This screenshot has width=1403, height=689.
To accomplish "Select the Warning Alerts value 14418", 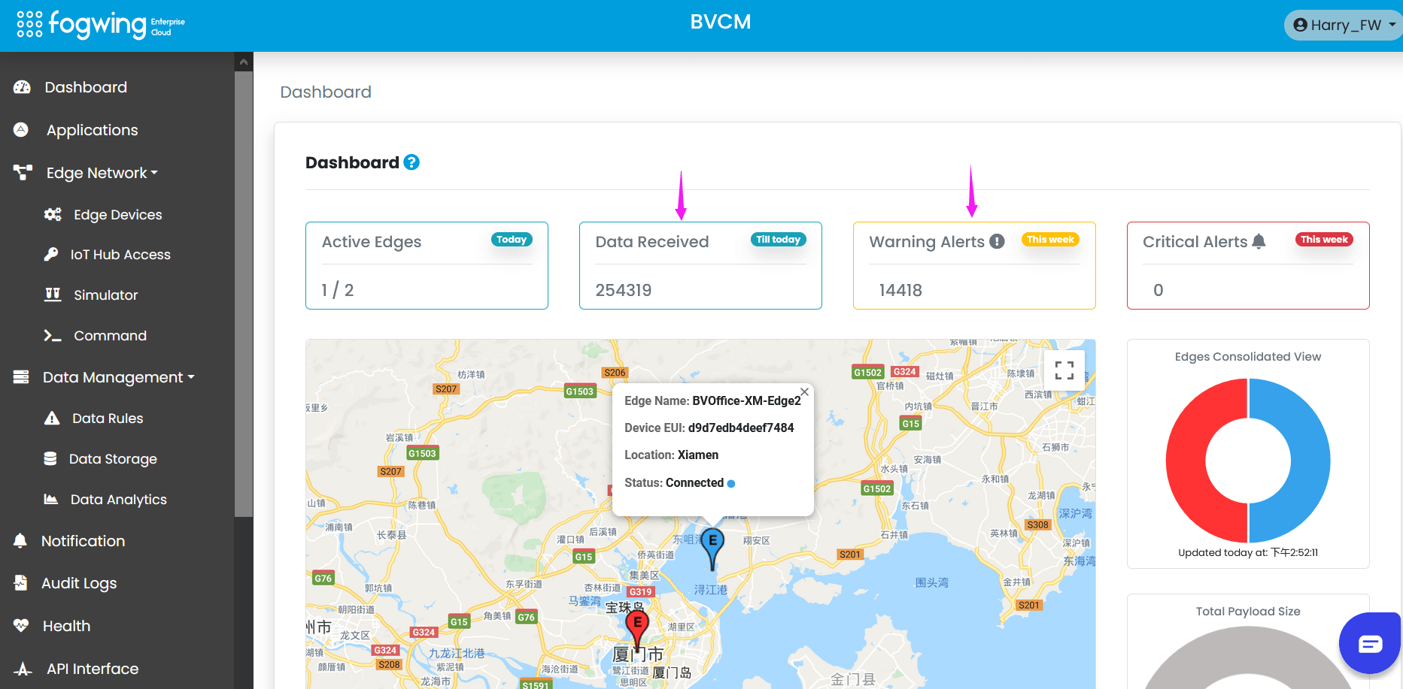I will [x=900, y=290].
